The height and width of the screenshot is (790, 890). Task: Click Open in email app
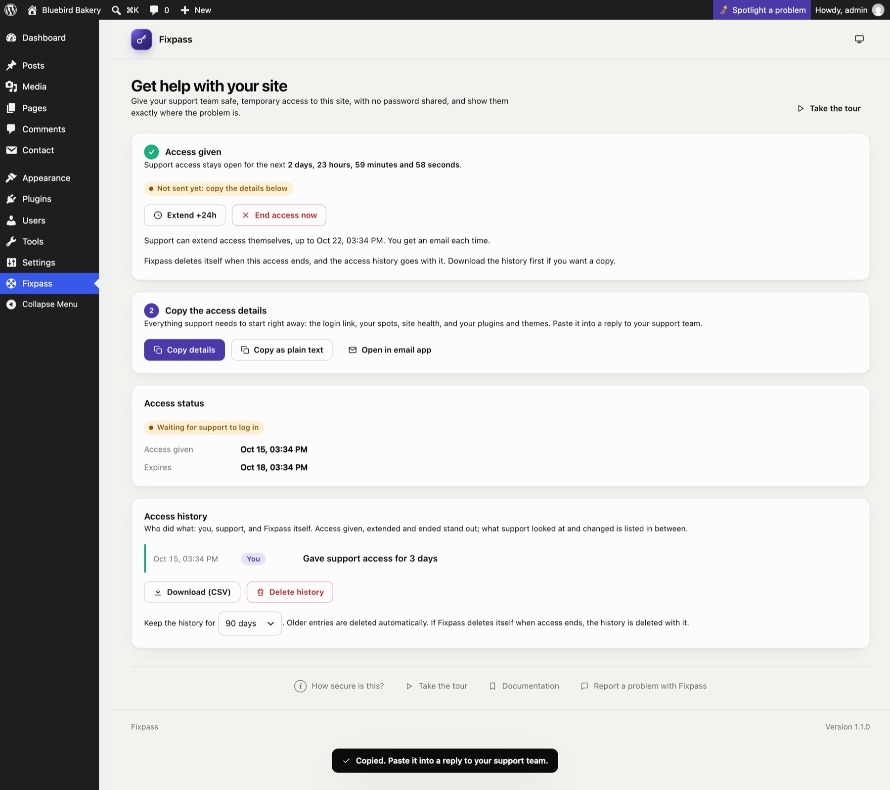[x=390, y=350]
